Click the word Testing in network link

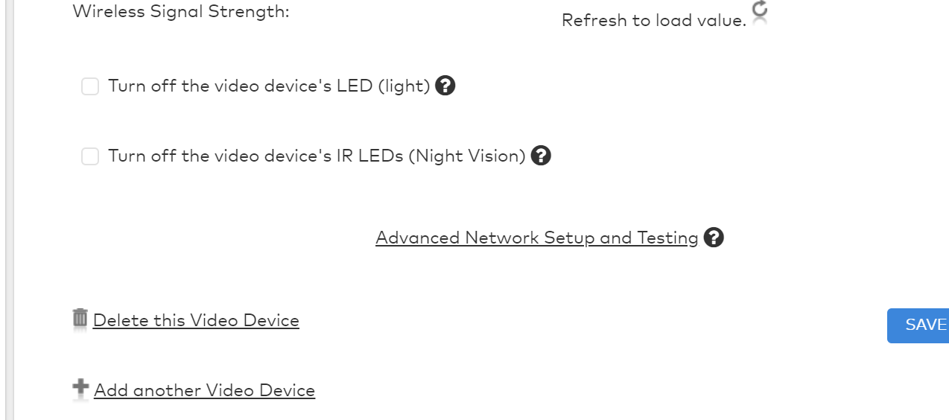pyautogui.click(x=667, y=238)
